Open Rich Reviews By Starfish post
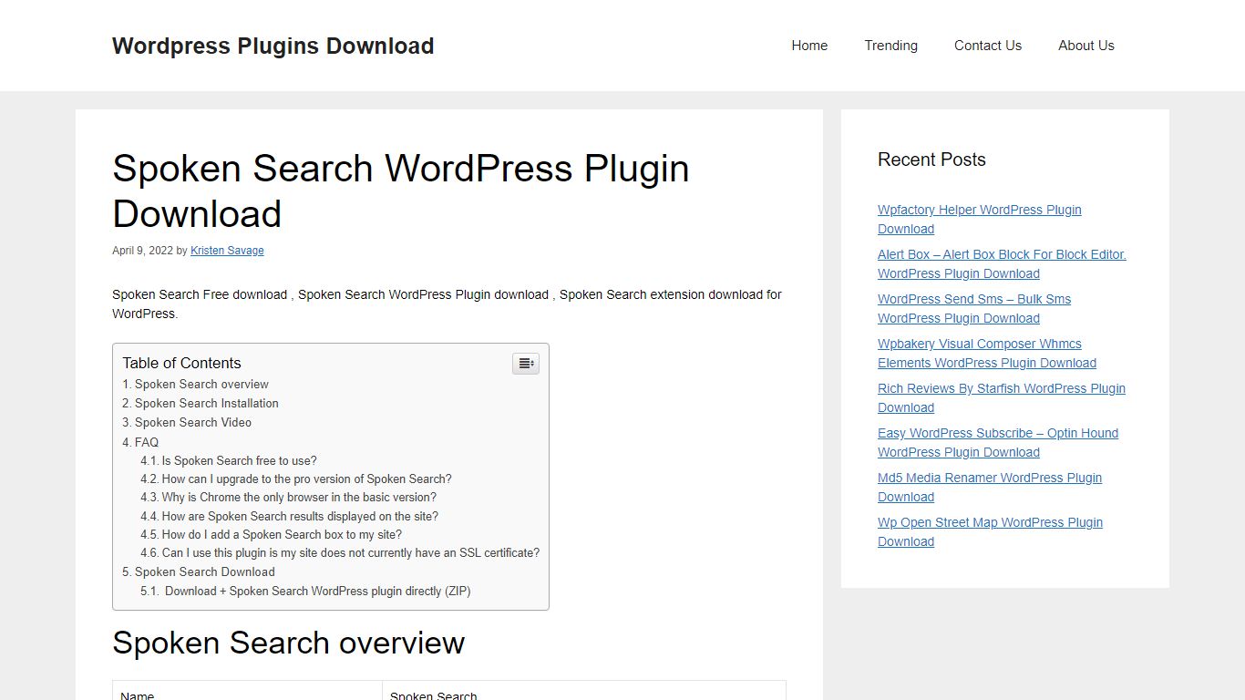 tap(1002, 398)
